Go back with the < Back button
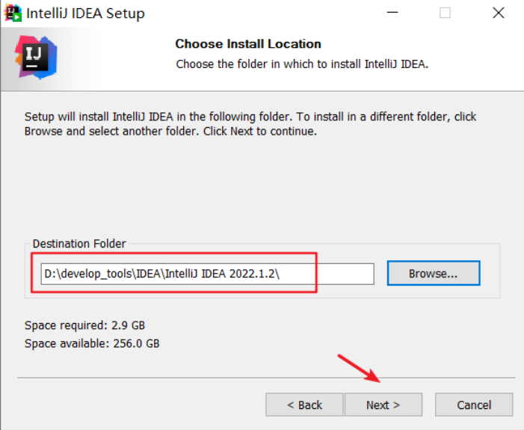Screen dimensions: 524x430 [x=304, y=405]
